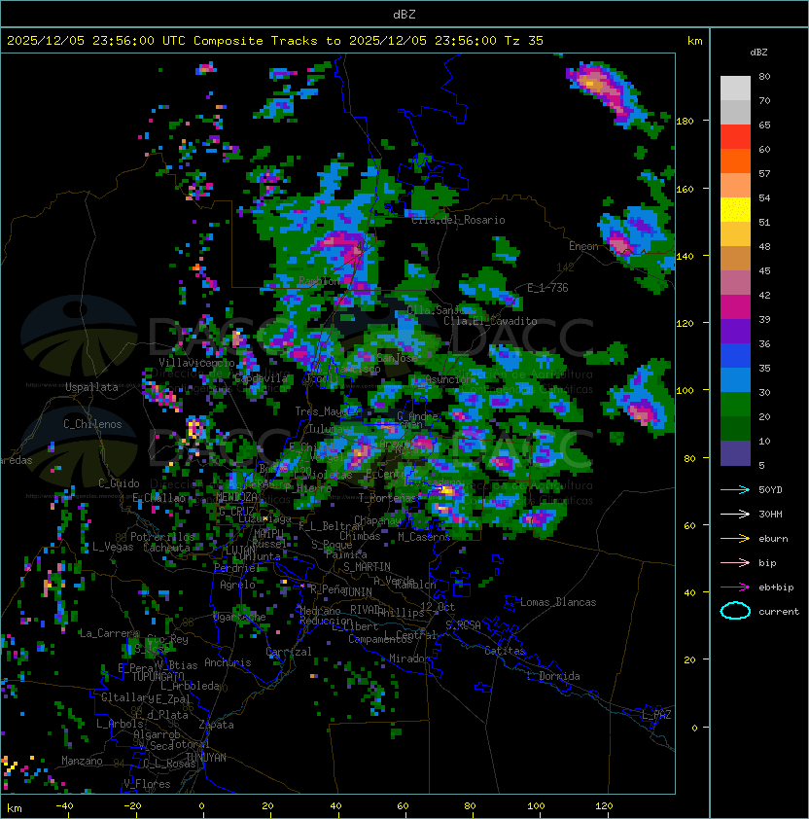The image size is (809, 819).
Task: Click the 'Anchoris' map label
Action: pos(228,662)
